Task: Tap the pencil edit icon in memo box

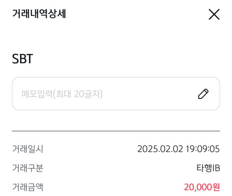Action: point(203,94)
